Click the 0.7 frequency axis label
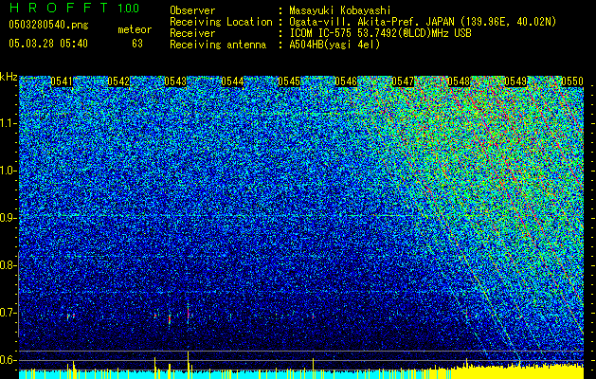596x379 pixels. pyautogui.click(x=9, y=313)
